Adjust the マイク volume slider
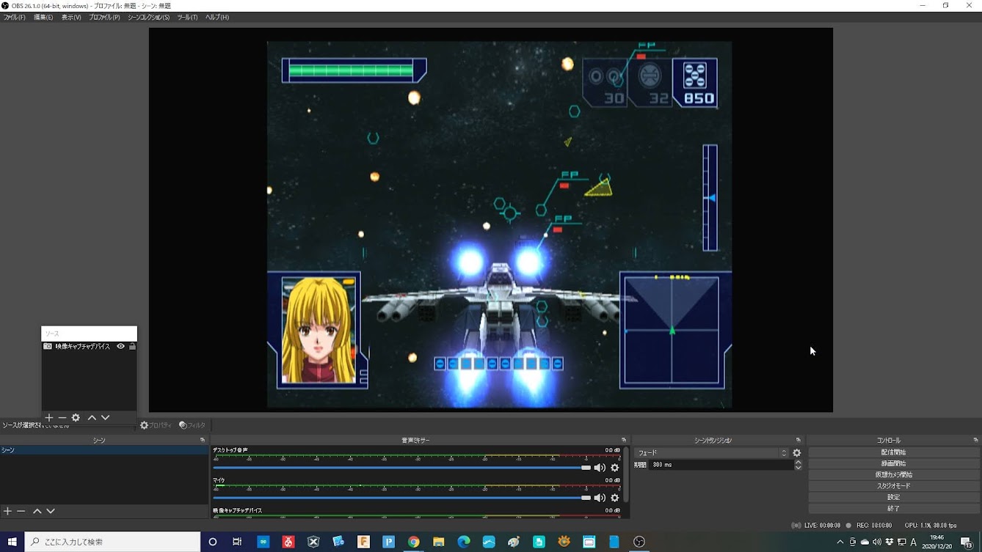 pyautogui.click(x=402, y=498)
